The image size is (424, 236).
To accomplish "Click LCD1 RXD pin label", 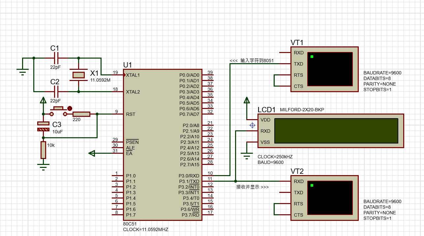I will (265, 131).
